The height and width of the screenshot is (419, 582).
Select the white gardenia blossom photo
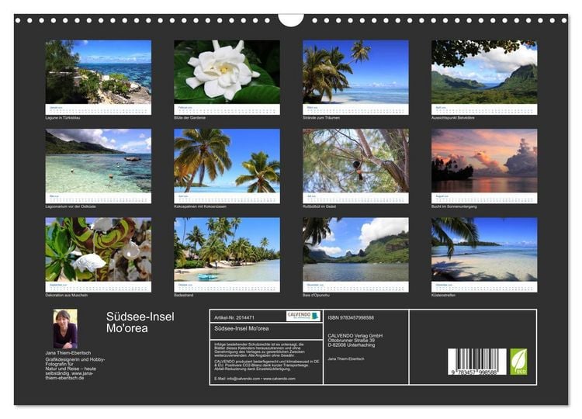click(227, 72)
